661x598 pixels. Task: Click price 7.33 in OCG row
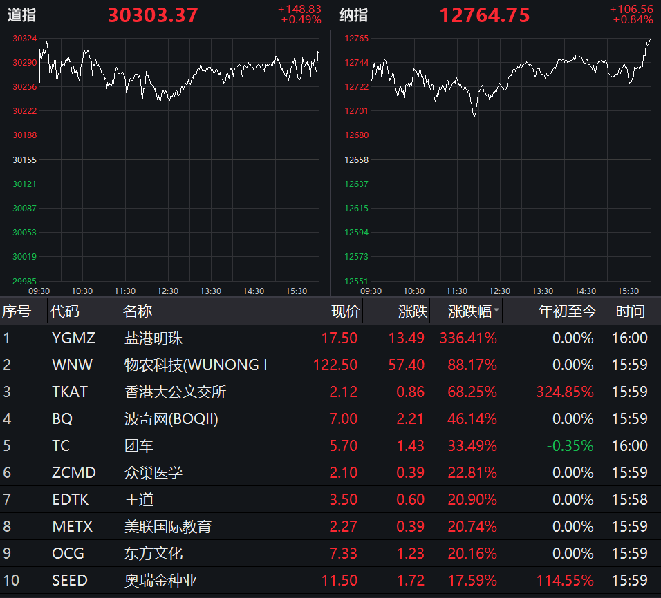tap(343, 554)
